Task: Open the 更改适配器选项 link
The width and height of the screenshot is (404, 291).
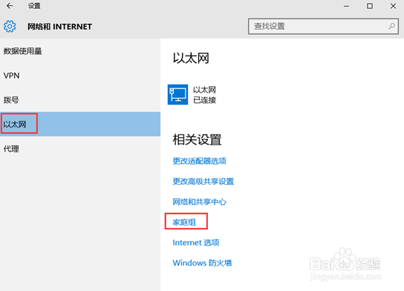Action: tap(200, 161)
